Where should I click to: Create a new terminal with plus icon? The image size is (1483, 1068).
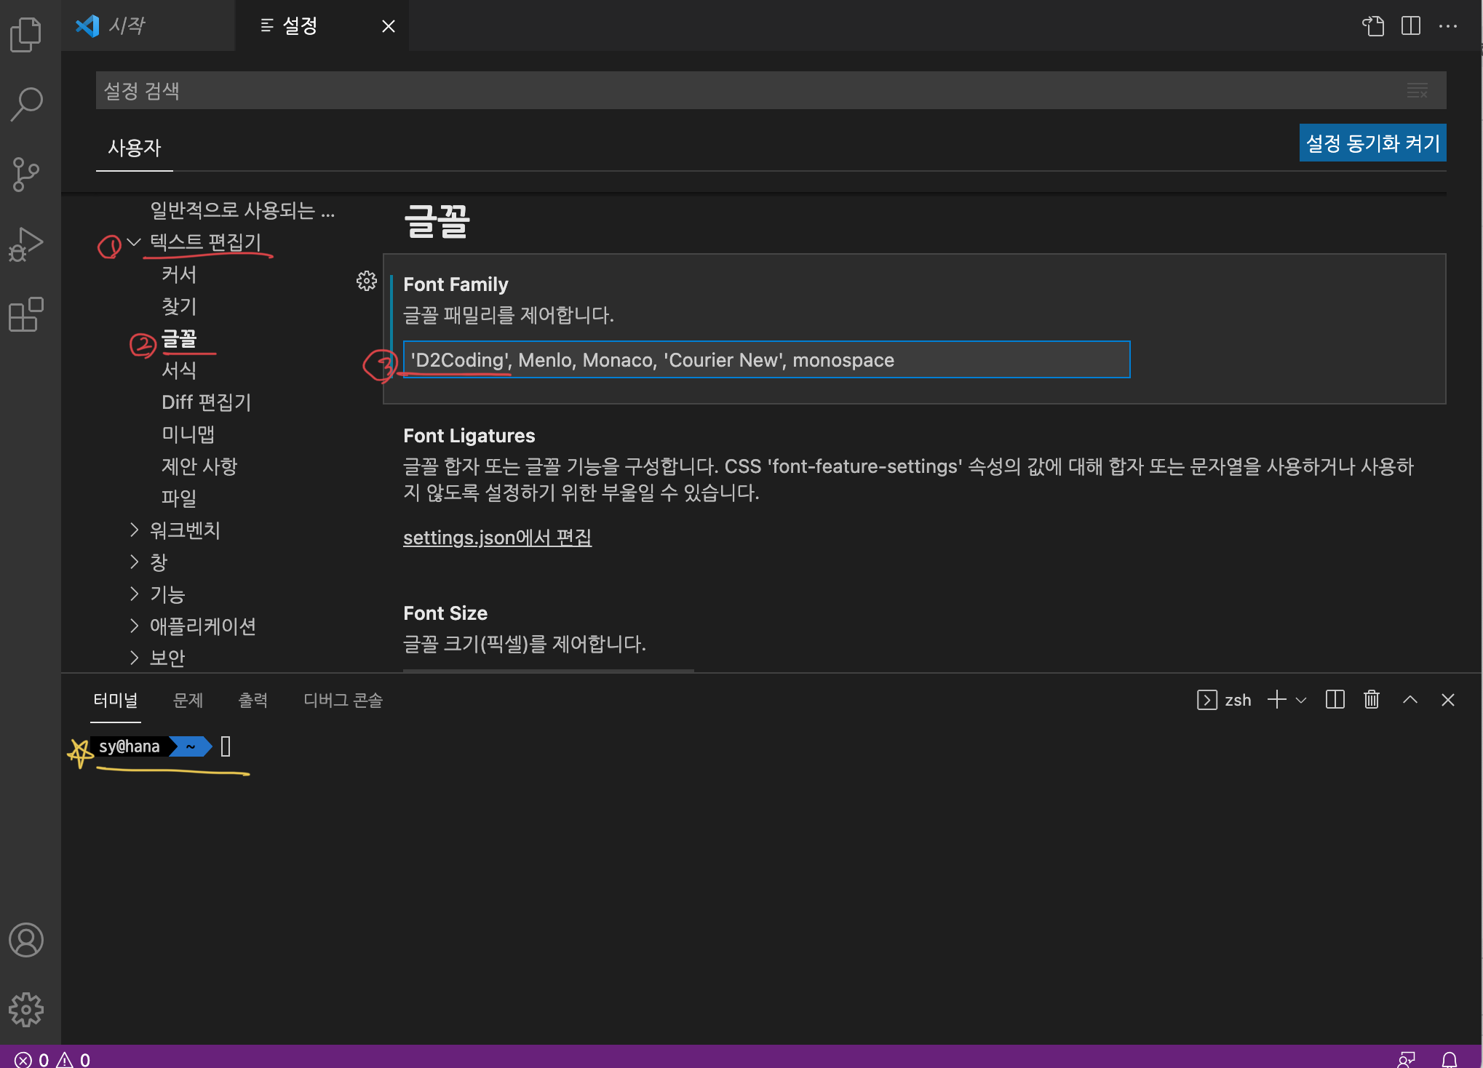click(1276, 700)
